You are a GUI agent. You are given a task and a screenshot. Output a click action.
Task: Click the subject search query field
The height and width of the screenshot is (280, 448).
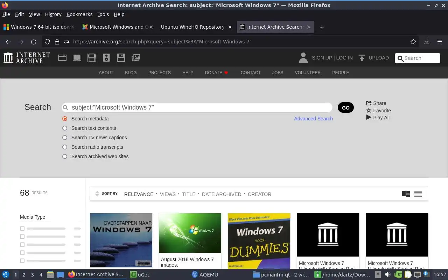[197, 107]
